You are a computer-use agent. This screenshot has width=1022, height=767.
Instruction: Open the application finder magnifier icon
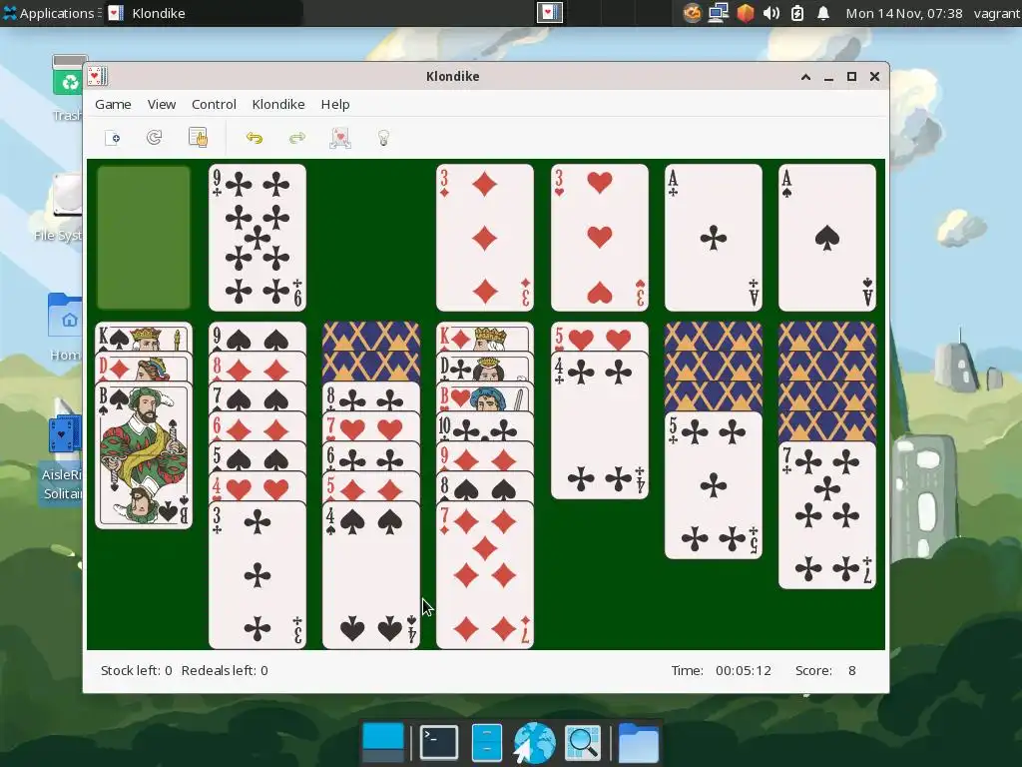pyautogui.click(x=583, y=742)
